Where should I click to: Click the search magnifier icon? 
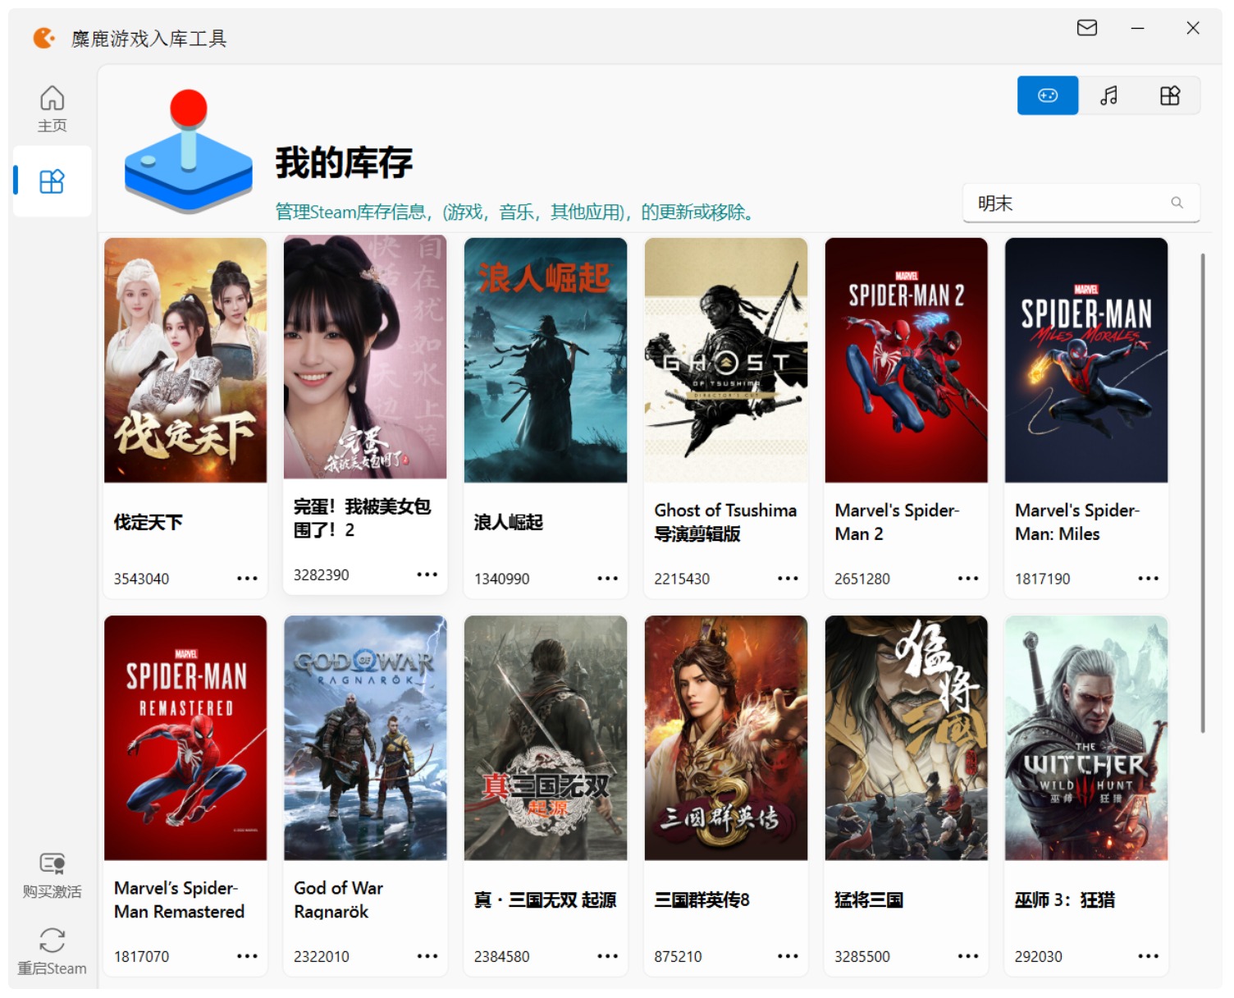coord(1177,203)
